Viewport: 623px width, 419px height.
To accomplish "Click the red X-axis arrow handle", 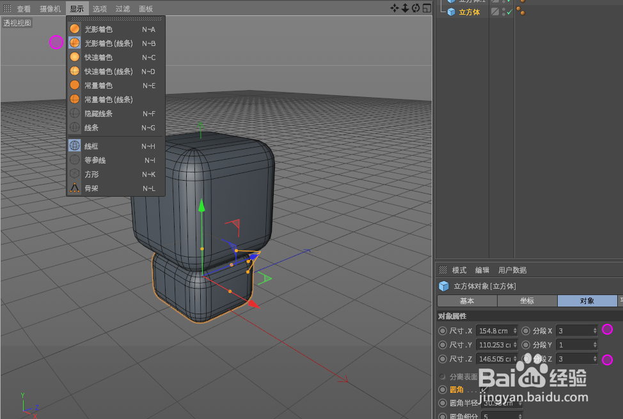I will 253,304.
